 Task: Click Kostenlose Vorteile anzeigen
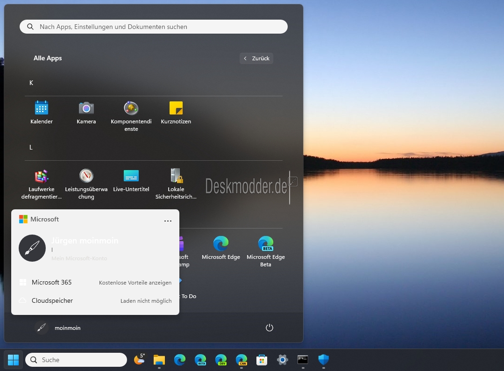click(x=135, y=283)
